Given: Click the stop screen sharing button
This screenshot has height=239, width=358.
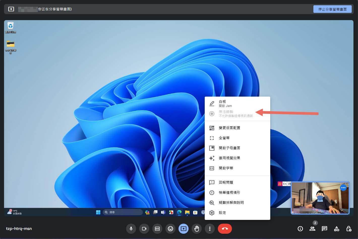Looking at the screenshot, I should (x=333, y=9).
